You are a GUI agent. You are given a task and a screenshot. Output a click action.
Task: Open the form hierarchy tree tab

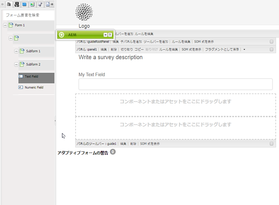(x=9, y=4)
